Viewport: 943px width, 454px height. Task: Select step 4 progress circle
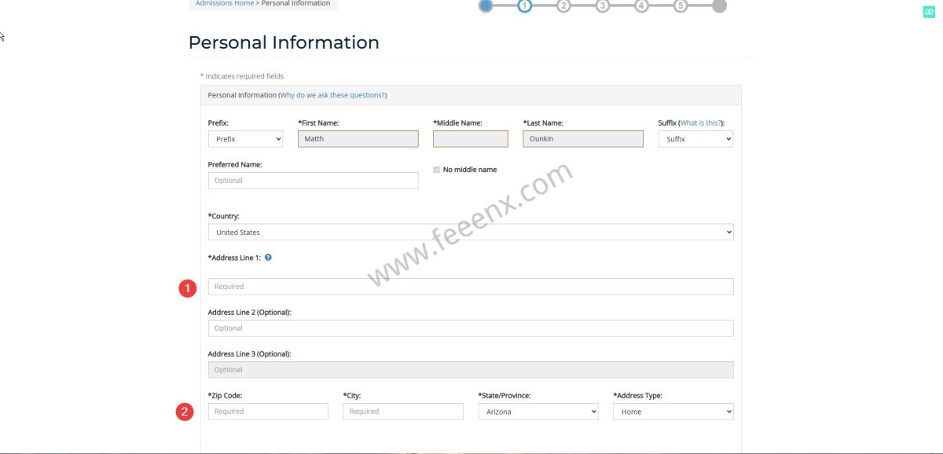coord(641,6)
